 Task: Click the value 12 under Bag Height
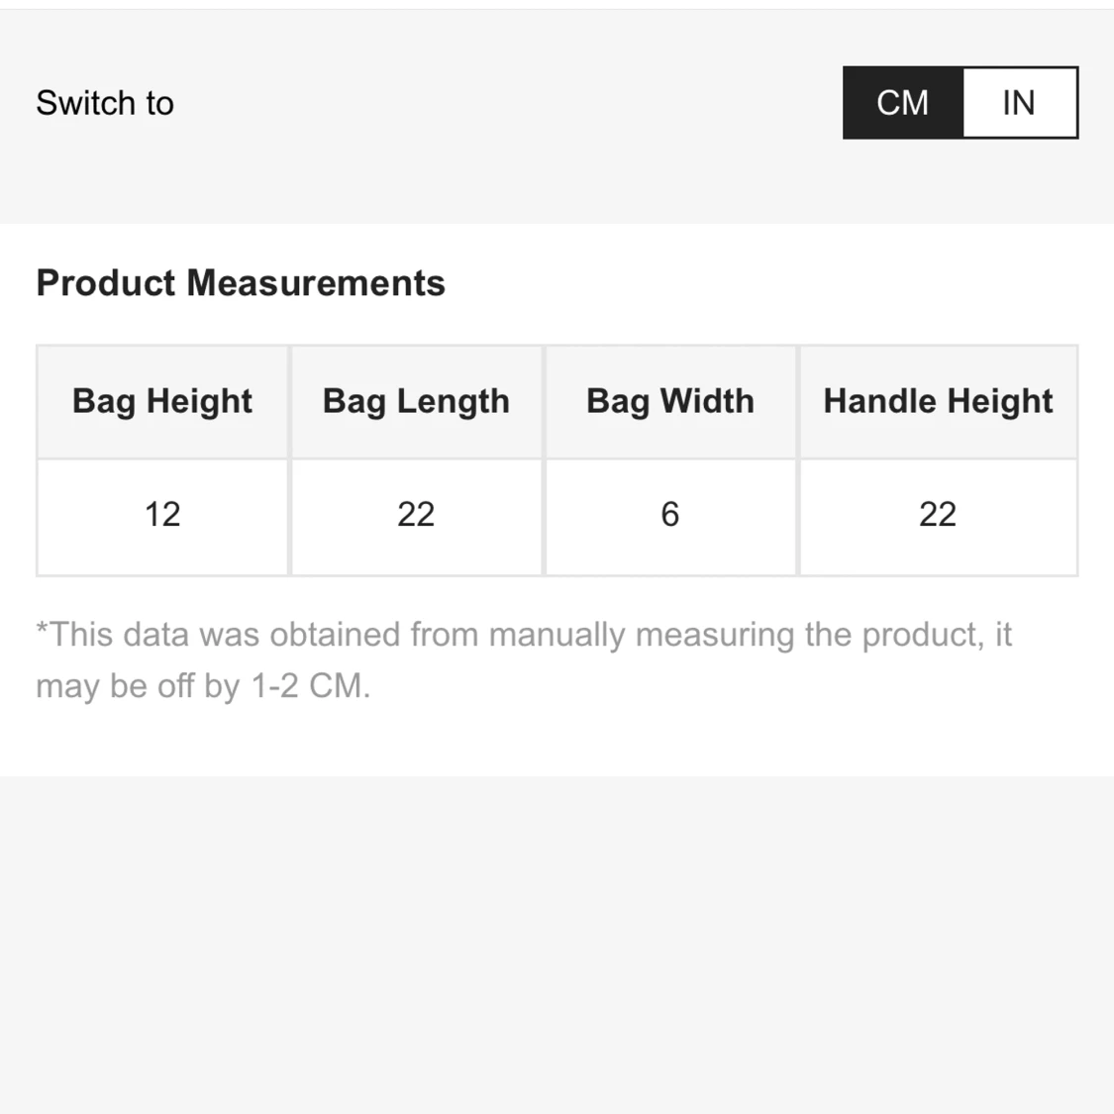(x=162, y=514)
